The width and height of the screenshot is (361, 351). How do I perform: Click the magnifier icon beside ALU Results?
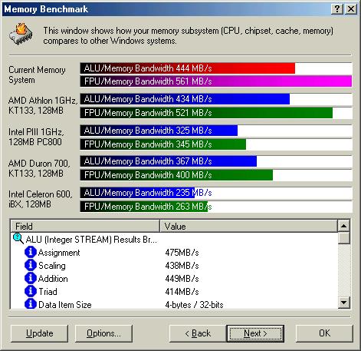click(18, 239)
